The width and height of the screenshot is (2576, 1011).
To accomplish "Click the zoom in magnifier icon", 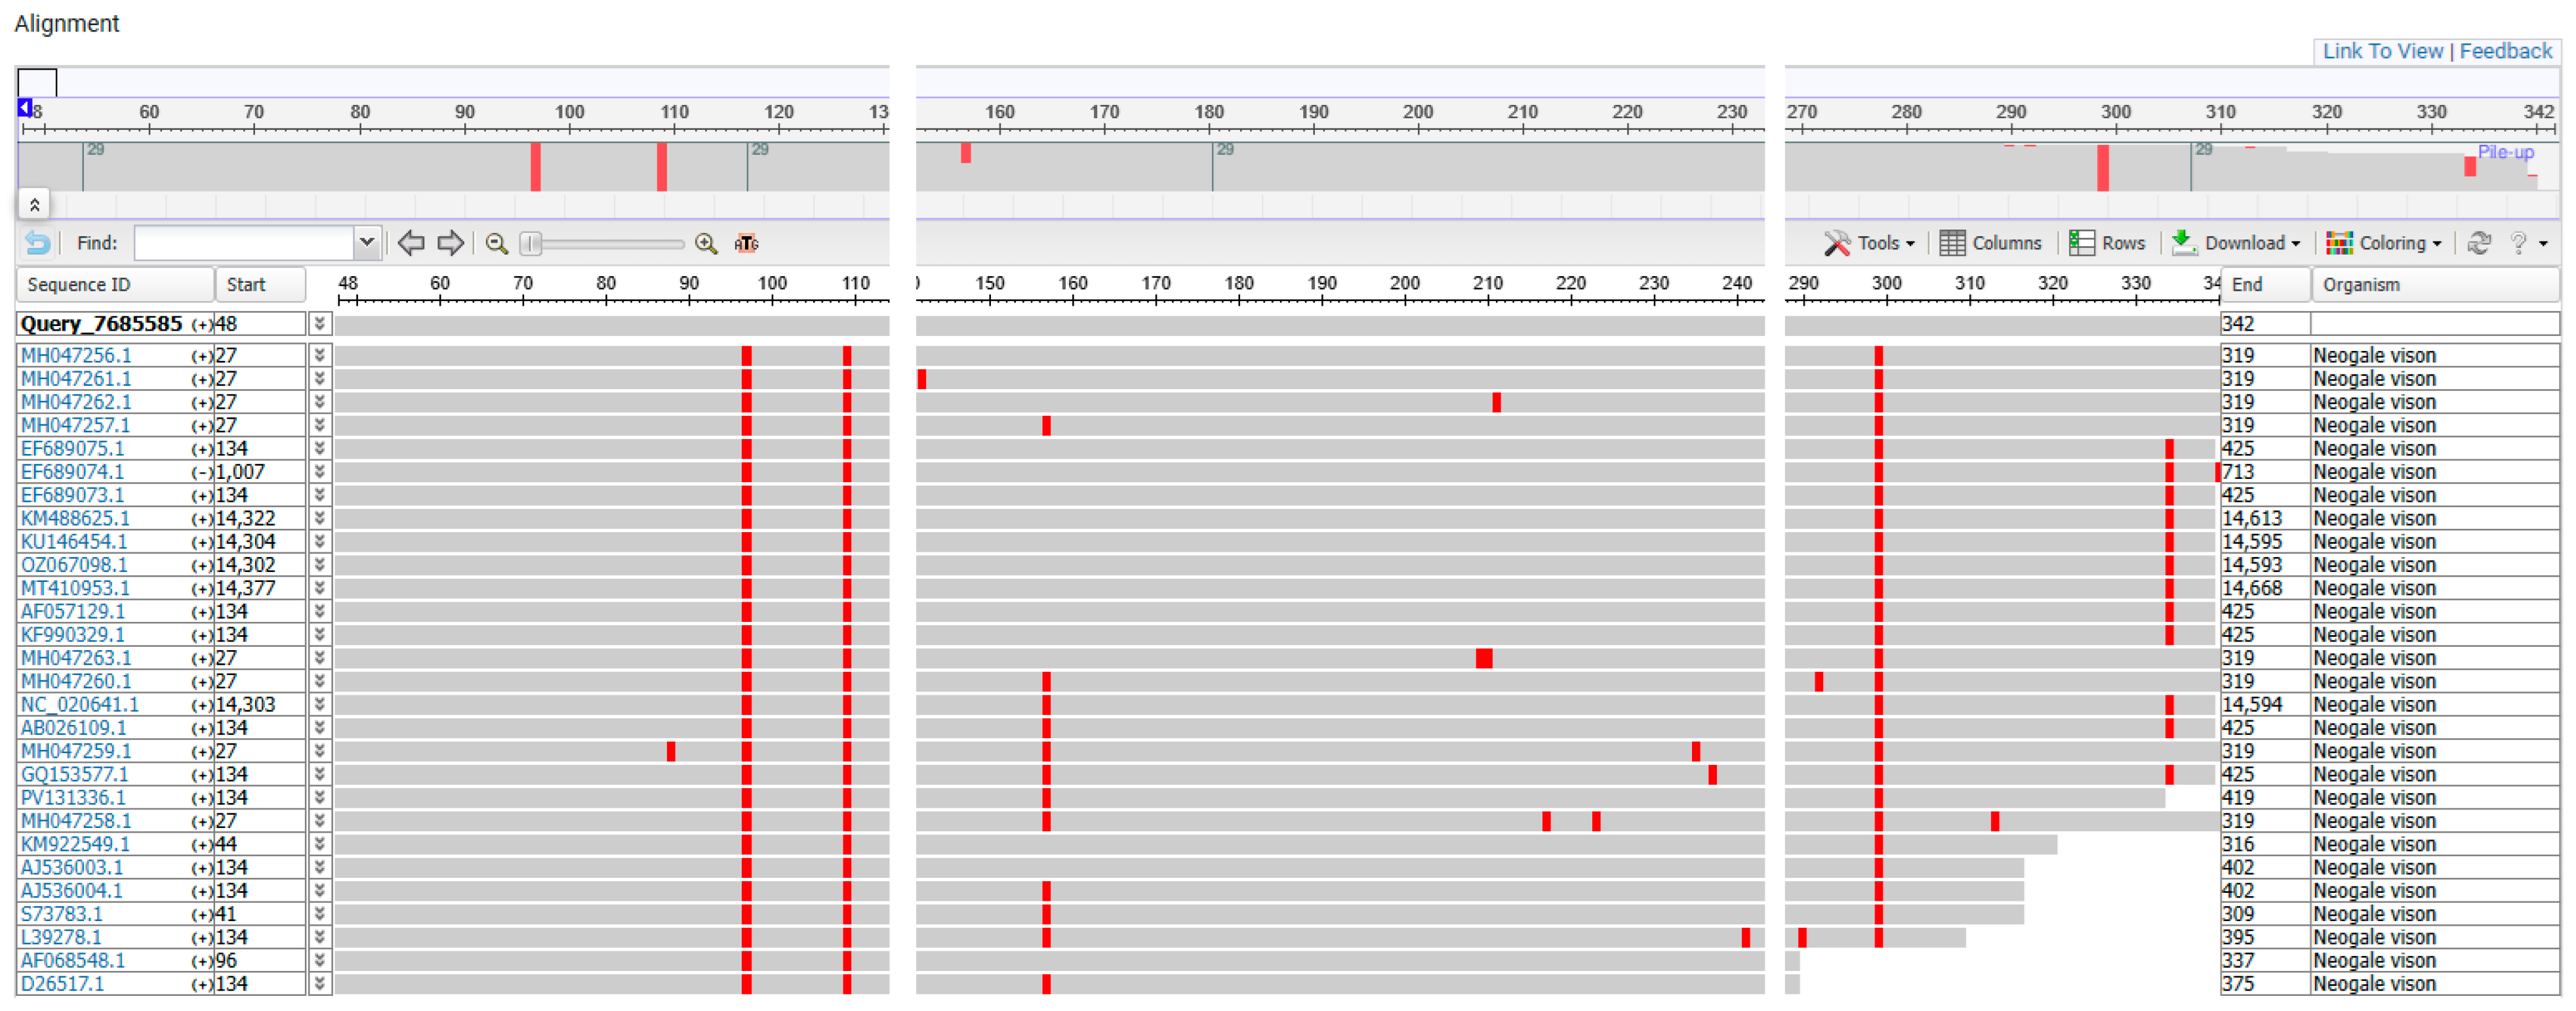I will click(x=706, y=243).
